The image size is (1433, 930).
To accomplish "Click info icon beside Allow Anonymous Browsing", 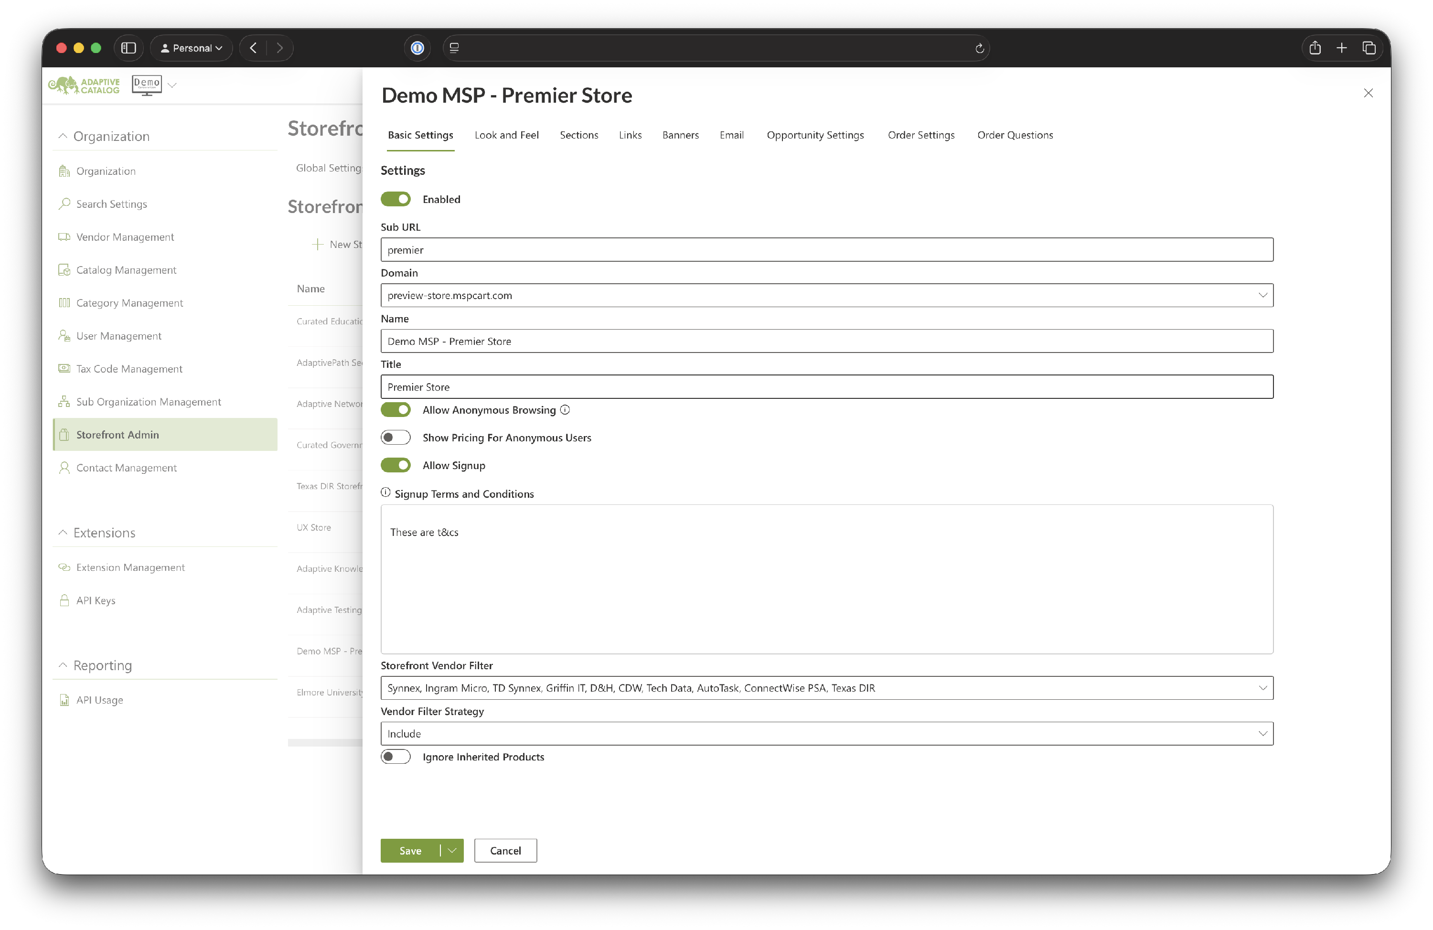I will tap(565, 410).
